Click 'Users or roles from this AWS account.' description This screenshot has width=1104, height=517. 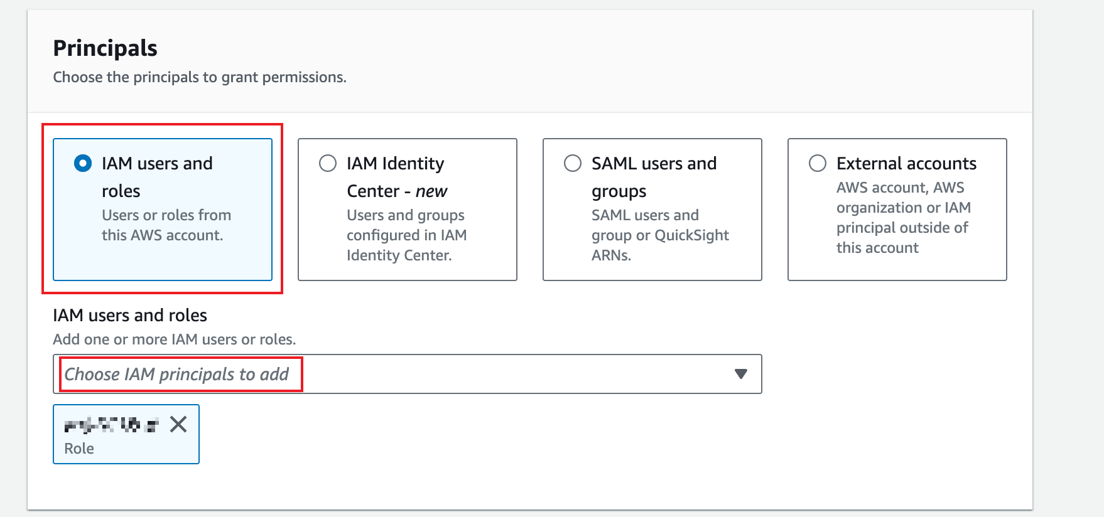pyautogui.click(x=166, y=225)
